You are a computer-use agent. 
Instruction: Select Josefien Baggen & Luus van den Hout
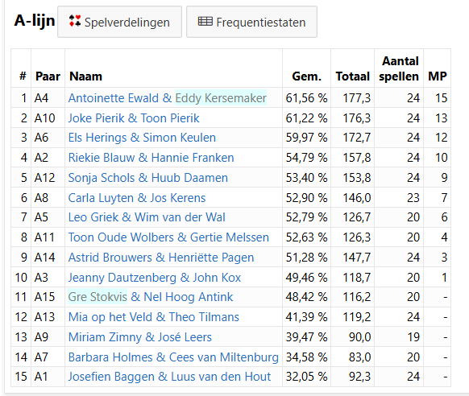tap(169, 377)
